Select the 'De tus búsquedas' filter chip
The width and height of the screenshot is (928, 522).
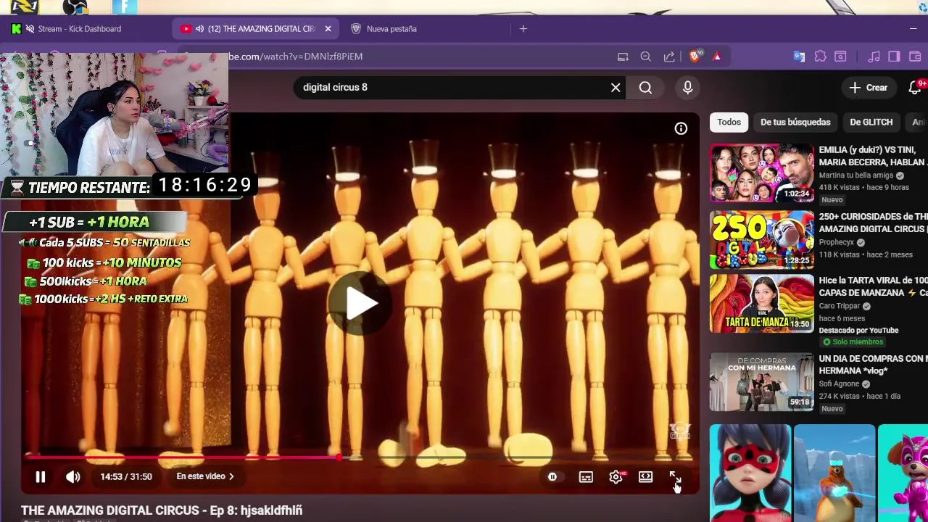(x=795, y=122)
